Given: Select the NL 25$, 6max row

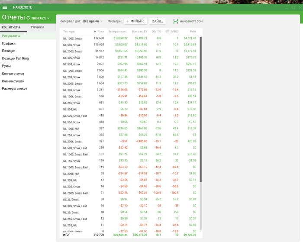Looking at the screenshot, I should pyautogui.click(x=129, y=135).
